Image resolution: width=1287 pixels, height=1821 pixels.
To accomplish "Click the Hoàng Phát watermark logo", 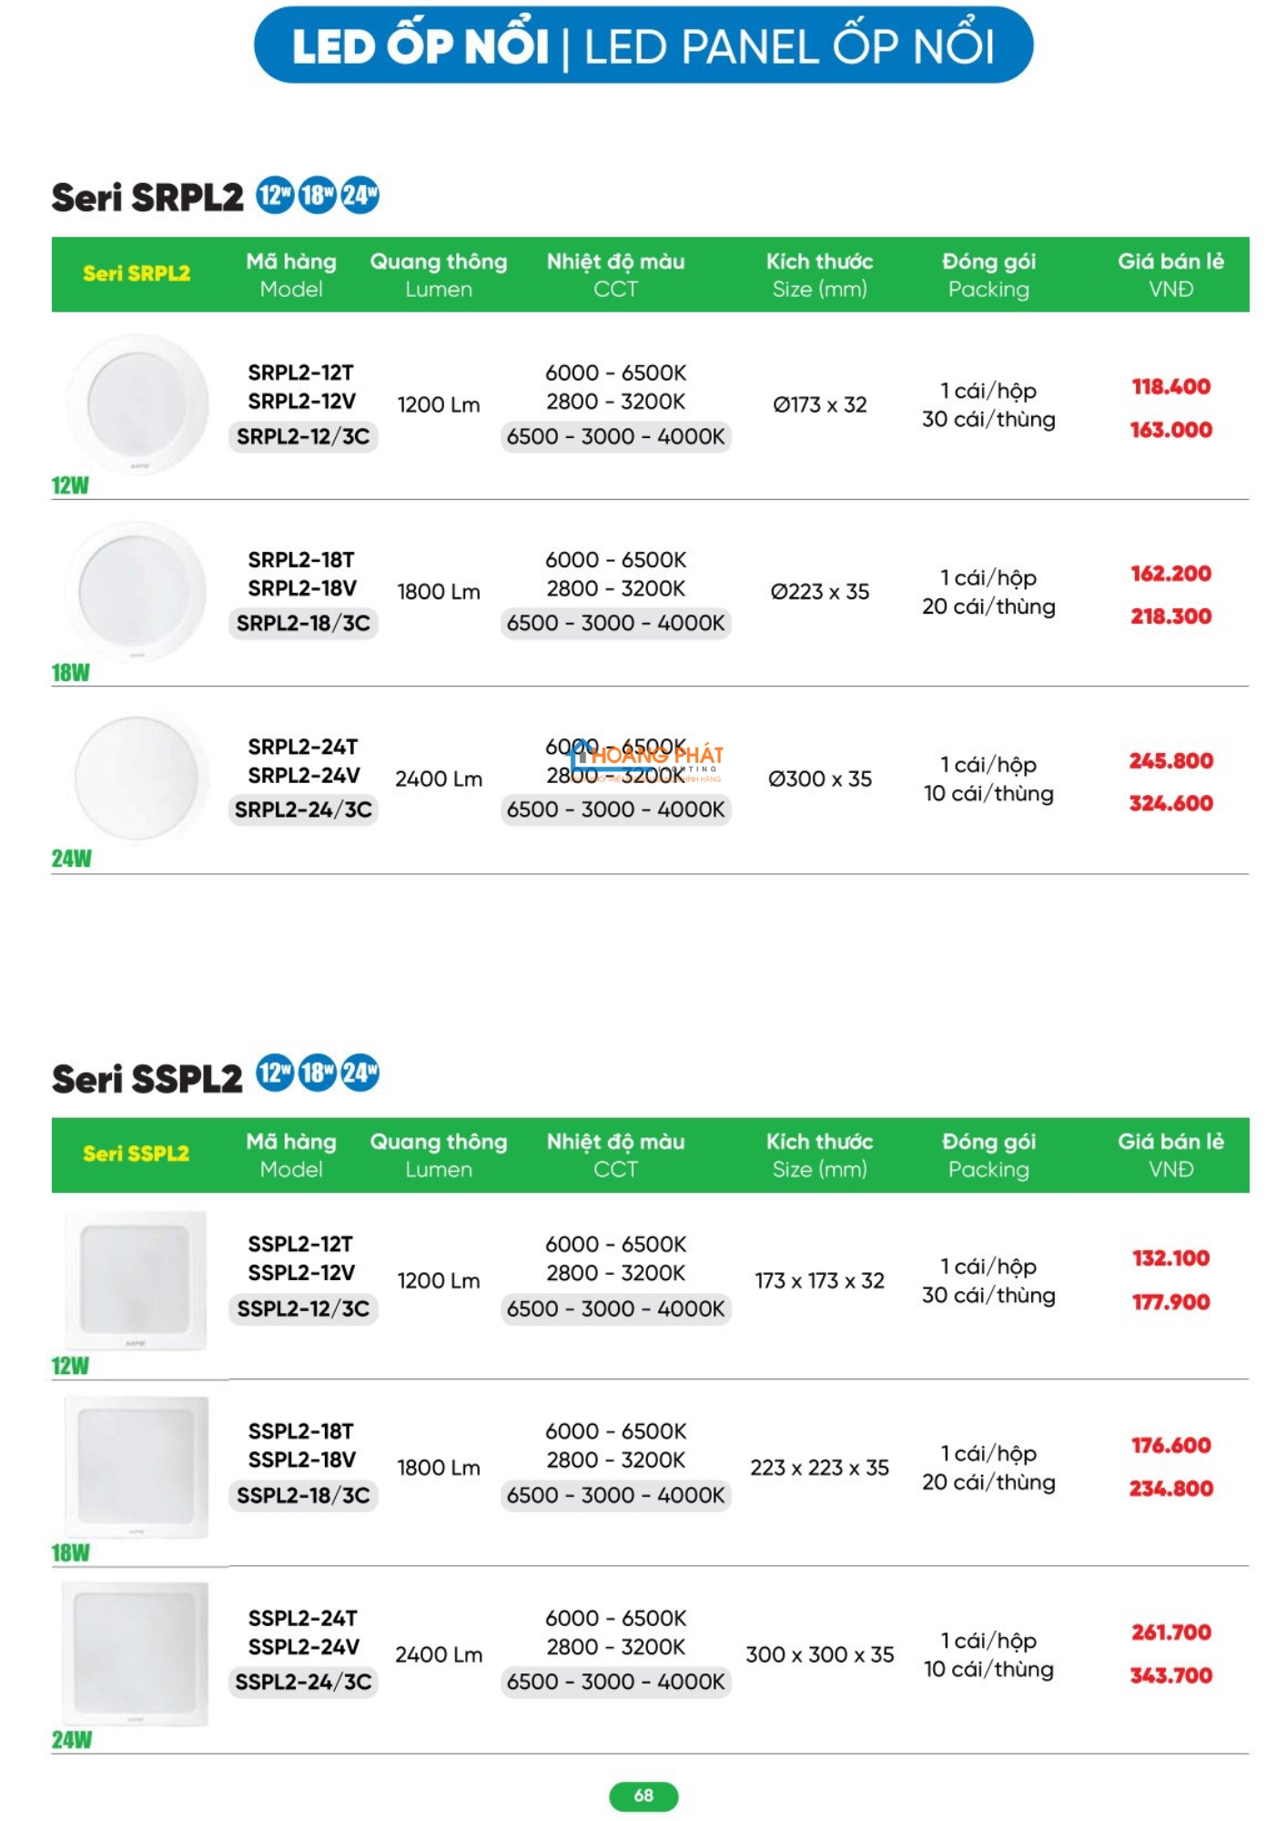I will [646, 760].
